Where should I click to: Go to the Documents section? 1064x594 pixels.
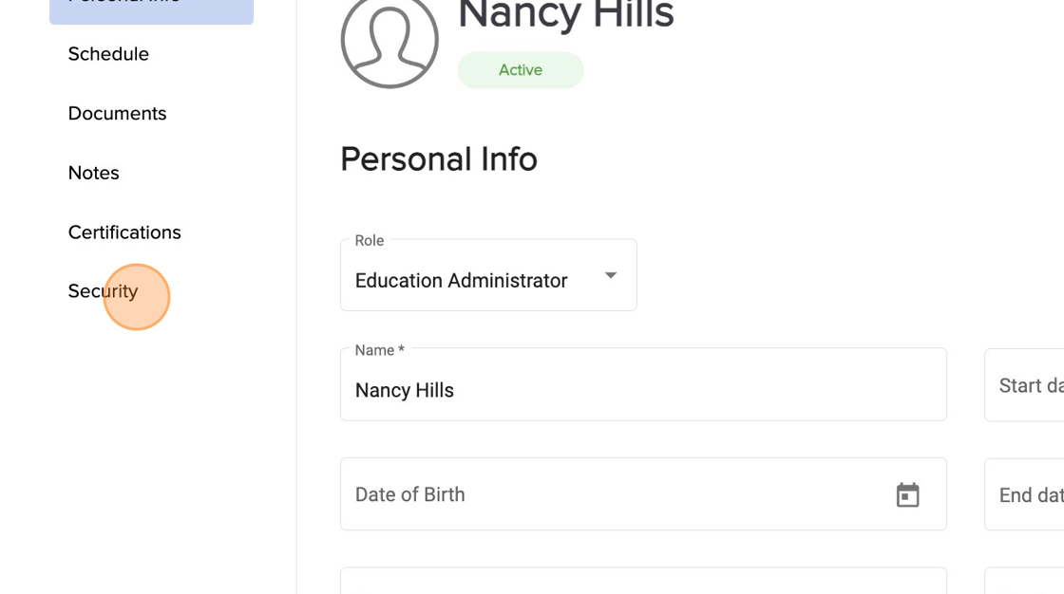[117, 114]
